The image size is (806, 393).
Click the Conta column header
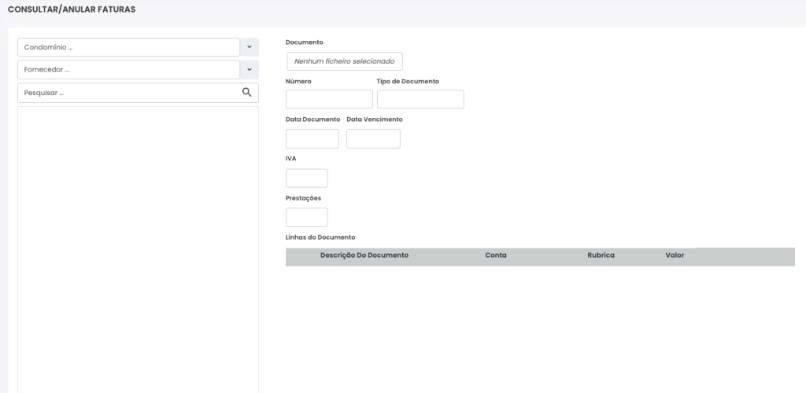pos(496,255)
